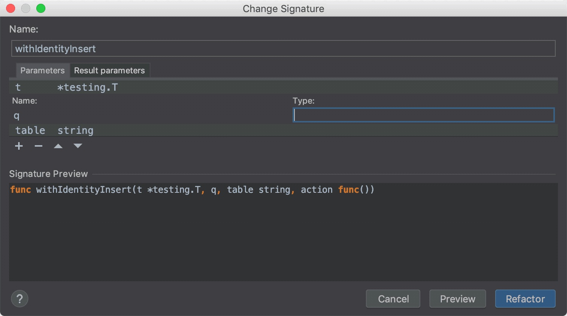Click the Preview button
The image size is (567, 316).
click(458, 299)
